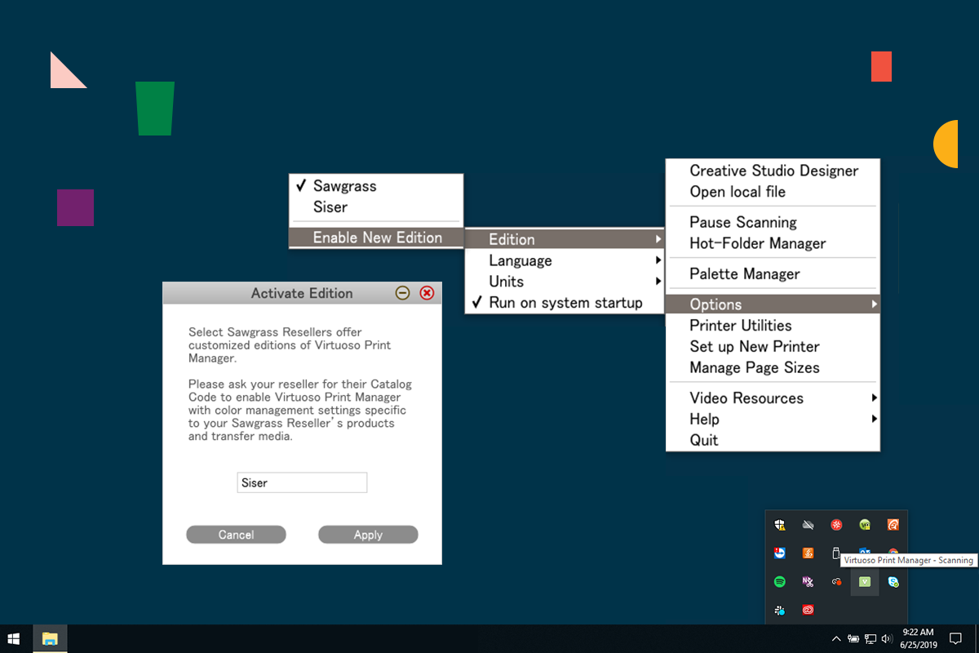Click the Google Chrome tray icon
This screenshot has height=653, width=979.
[894, 552]
